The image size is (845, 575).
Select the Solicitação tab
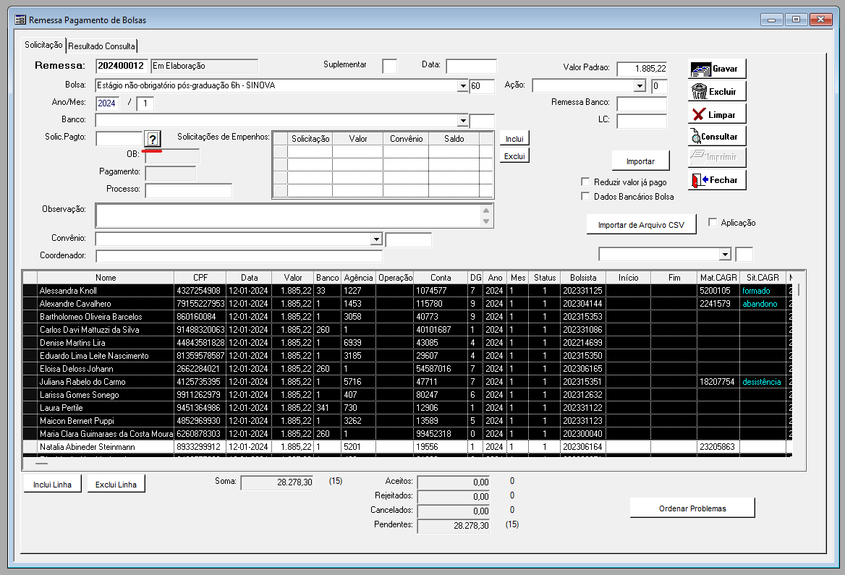[44, 45]
